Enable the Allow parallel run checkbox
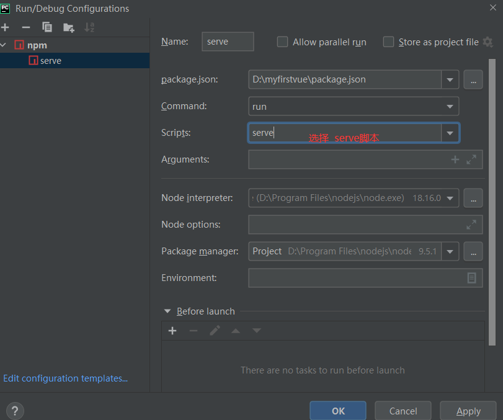The width and height of the screenshot is (503, 420). pos(283,42)
